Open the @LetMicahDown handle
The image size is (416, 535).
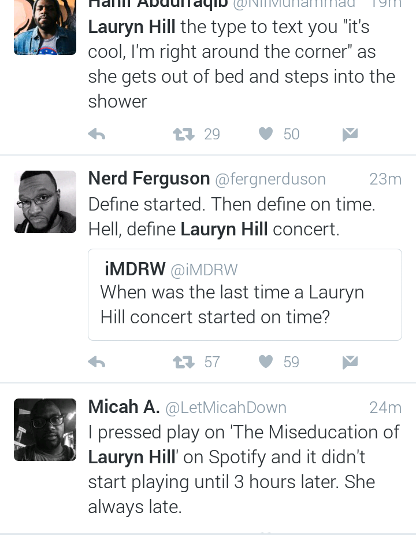(226, 407)
